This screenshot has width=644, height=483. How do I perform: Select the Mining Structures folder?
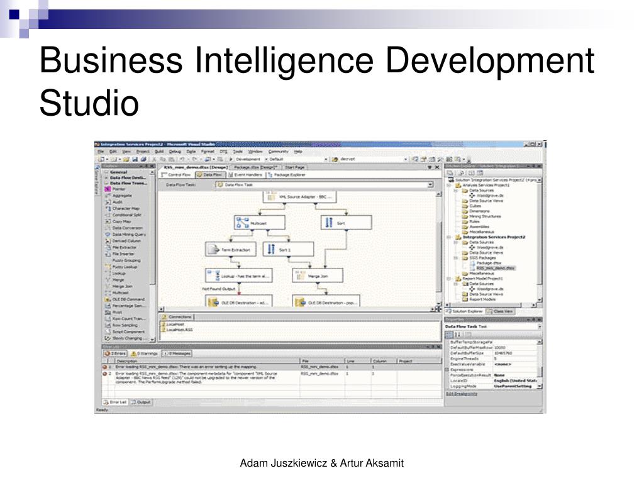point(481,216)
